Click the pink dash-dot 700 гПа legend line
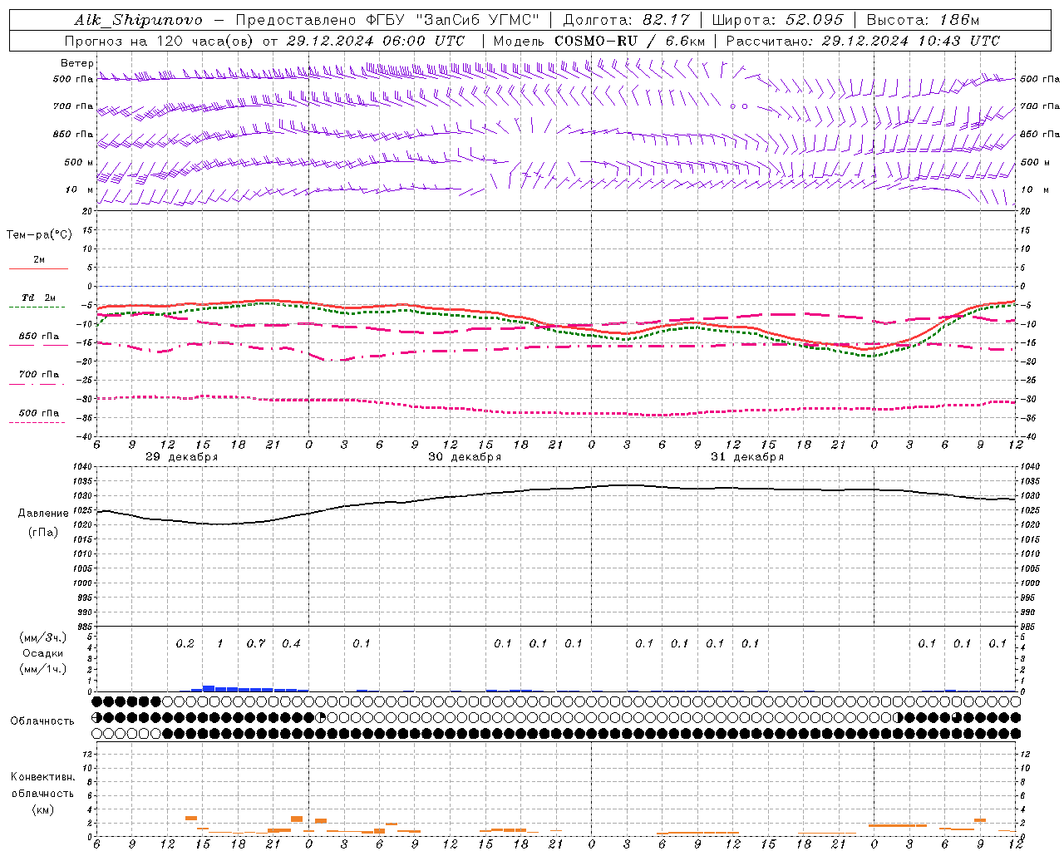Viewport: 1064px width, 851px height. coord(37,384)
